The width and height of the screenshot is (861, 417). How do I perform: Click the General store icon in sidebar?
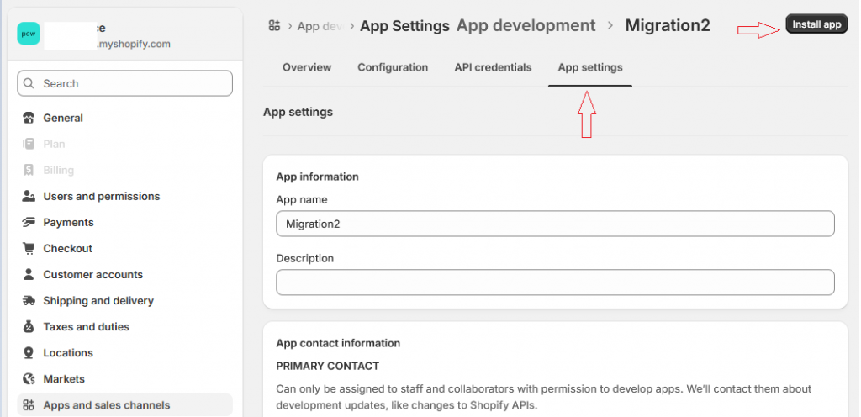pyautogui.click(x=29, y=118)
